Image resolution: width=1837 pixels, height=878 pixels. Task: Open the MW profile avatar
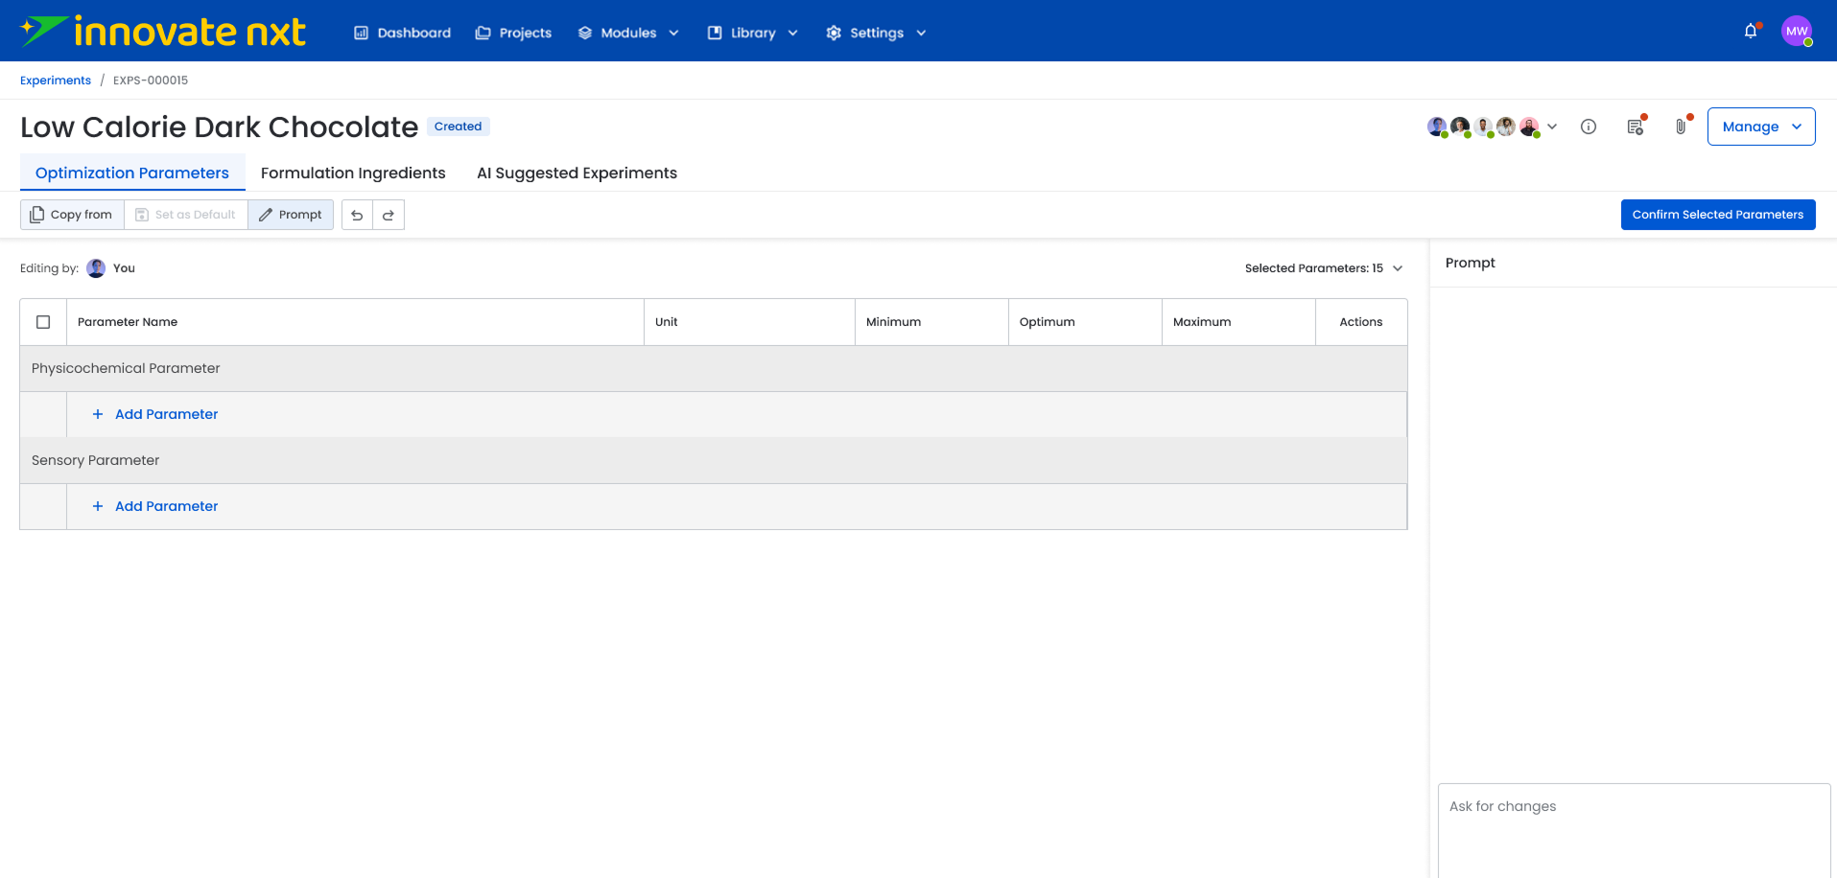pyautogui.click(x=1797, y=31)
